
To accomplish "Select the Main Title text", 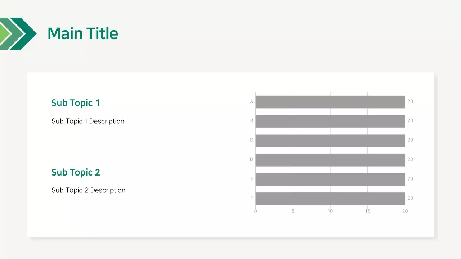I will click(x=82, y=33).
